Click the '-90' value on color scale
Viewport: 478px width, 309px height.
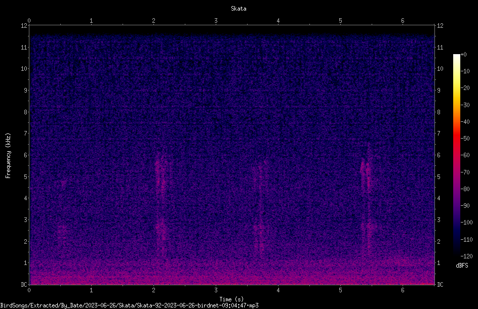tap(465, 205)
